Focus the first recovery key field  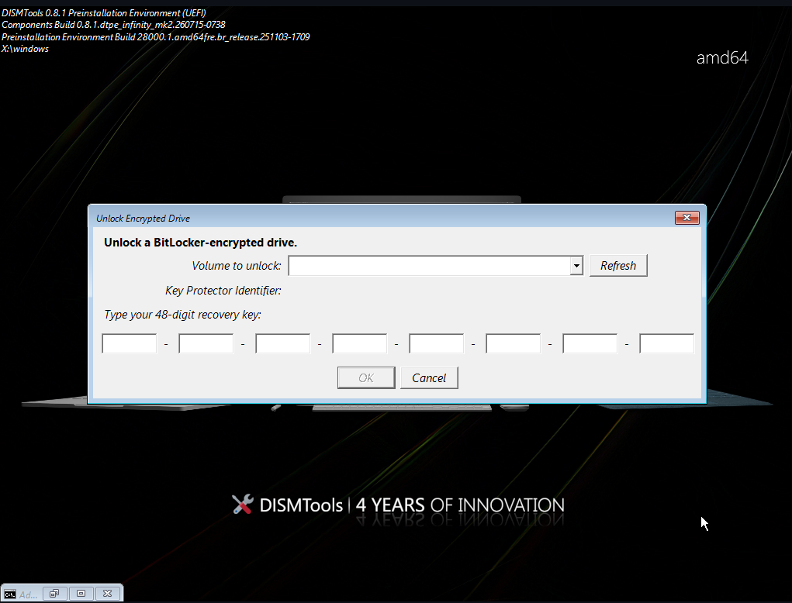point(130,343)
